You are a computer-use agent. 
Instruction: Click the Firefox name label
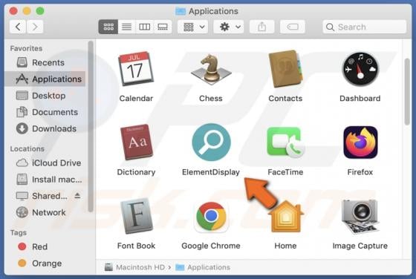pos(360,172)
